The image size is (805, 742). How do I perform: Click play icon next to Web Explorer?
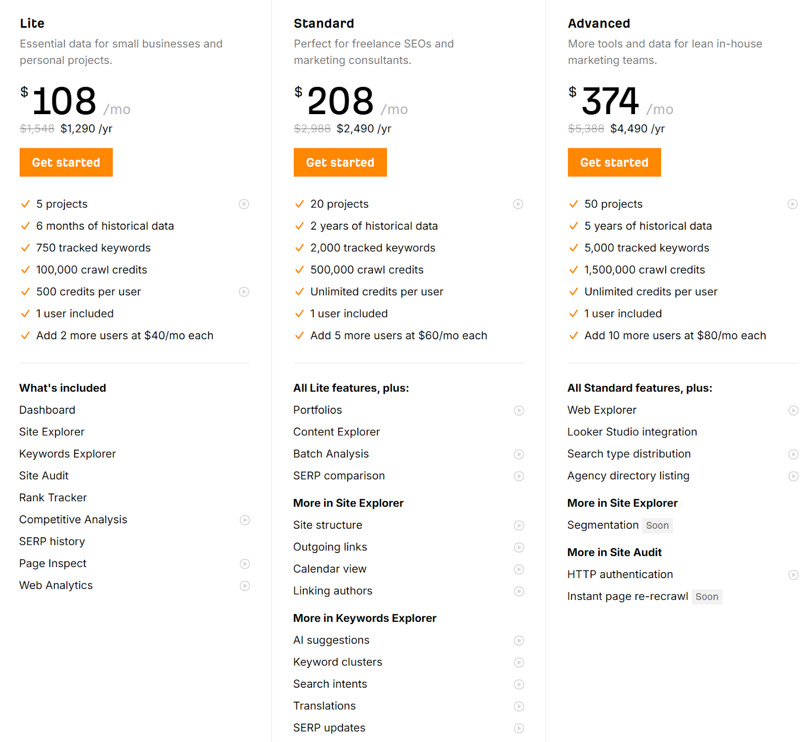pos(793,411)
